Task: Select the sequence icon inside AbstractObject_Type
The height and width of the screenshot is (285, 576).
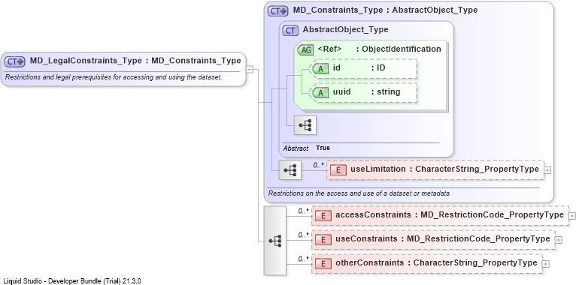Action: 305,125
